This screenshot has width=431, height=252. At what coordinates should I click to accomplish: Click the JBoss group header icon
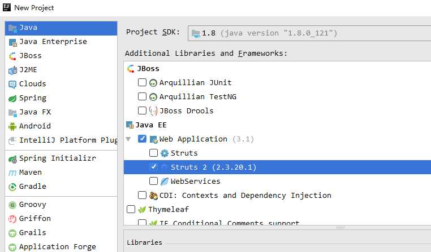coord(131,69)
